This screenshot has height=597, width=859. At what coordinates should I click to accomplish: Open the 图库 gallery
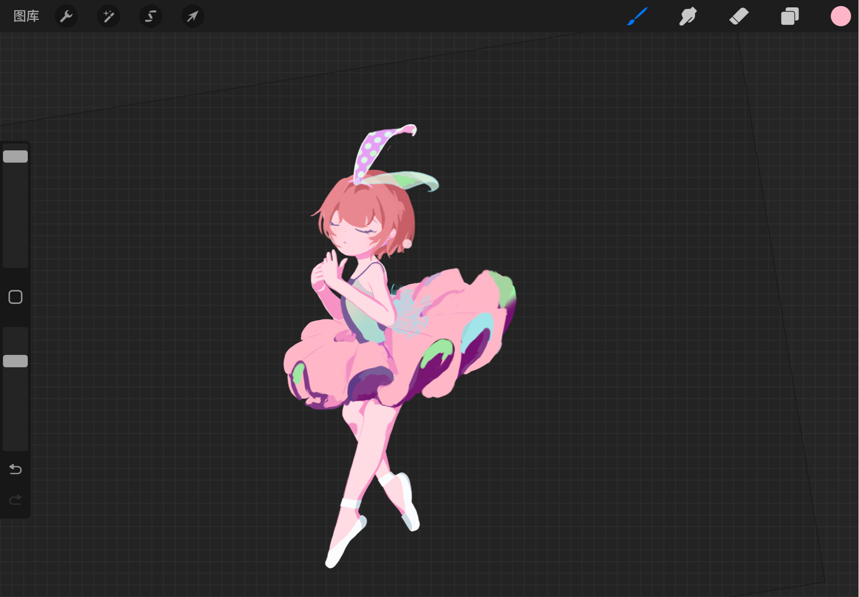(x=26, y=16)
